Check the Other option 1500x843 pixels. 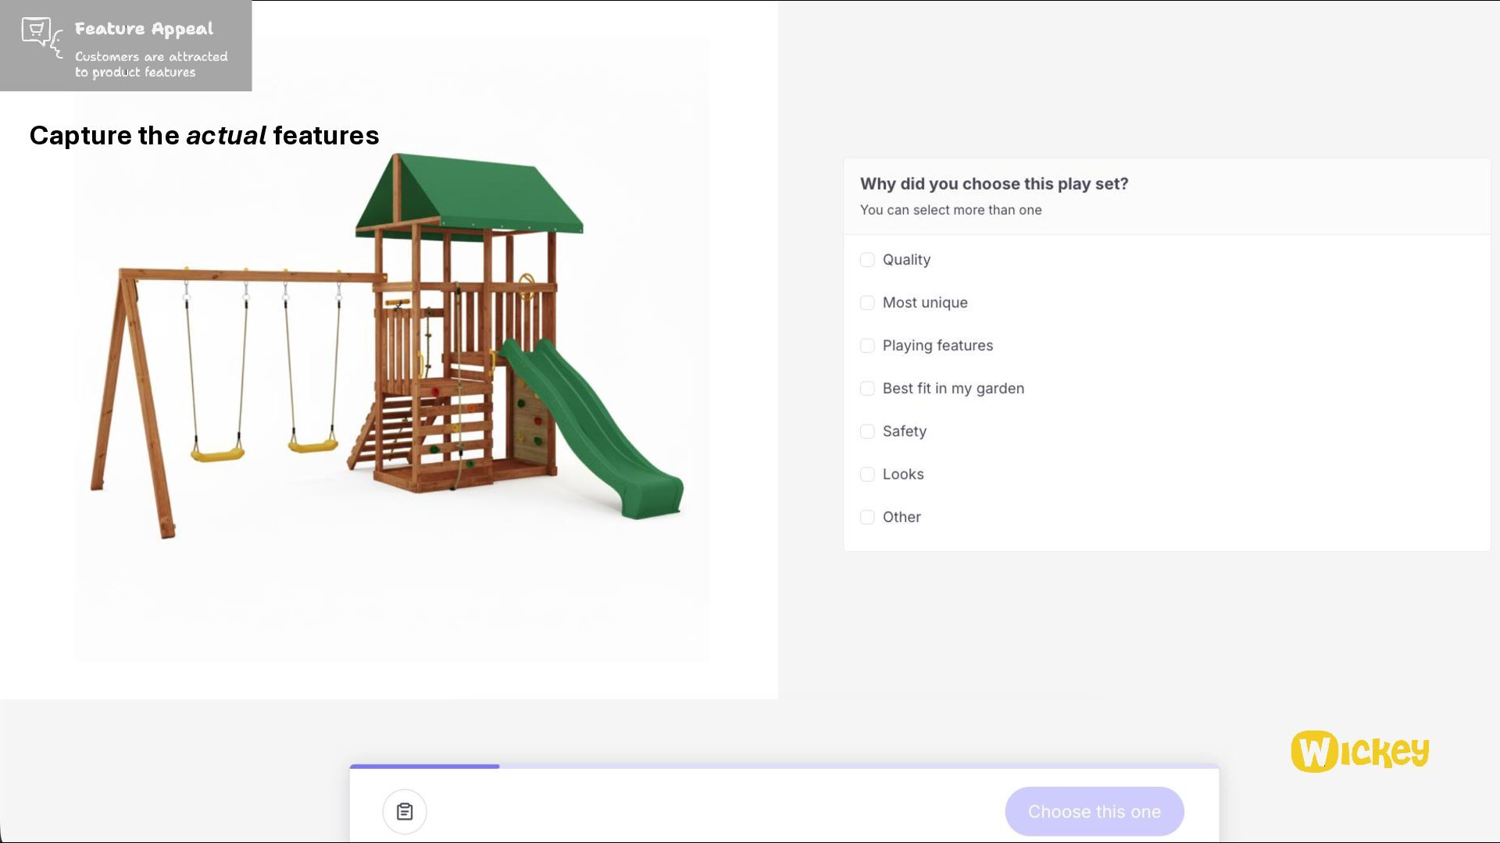867,518
